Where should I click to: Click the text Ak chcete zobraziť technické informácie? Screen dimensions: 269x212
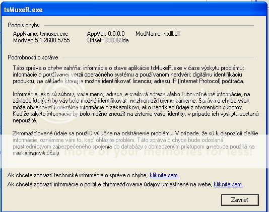point(78,175)
